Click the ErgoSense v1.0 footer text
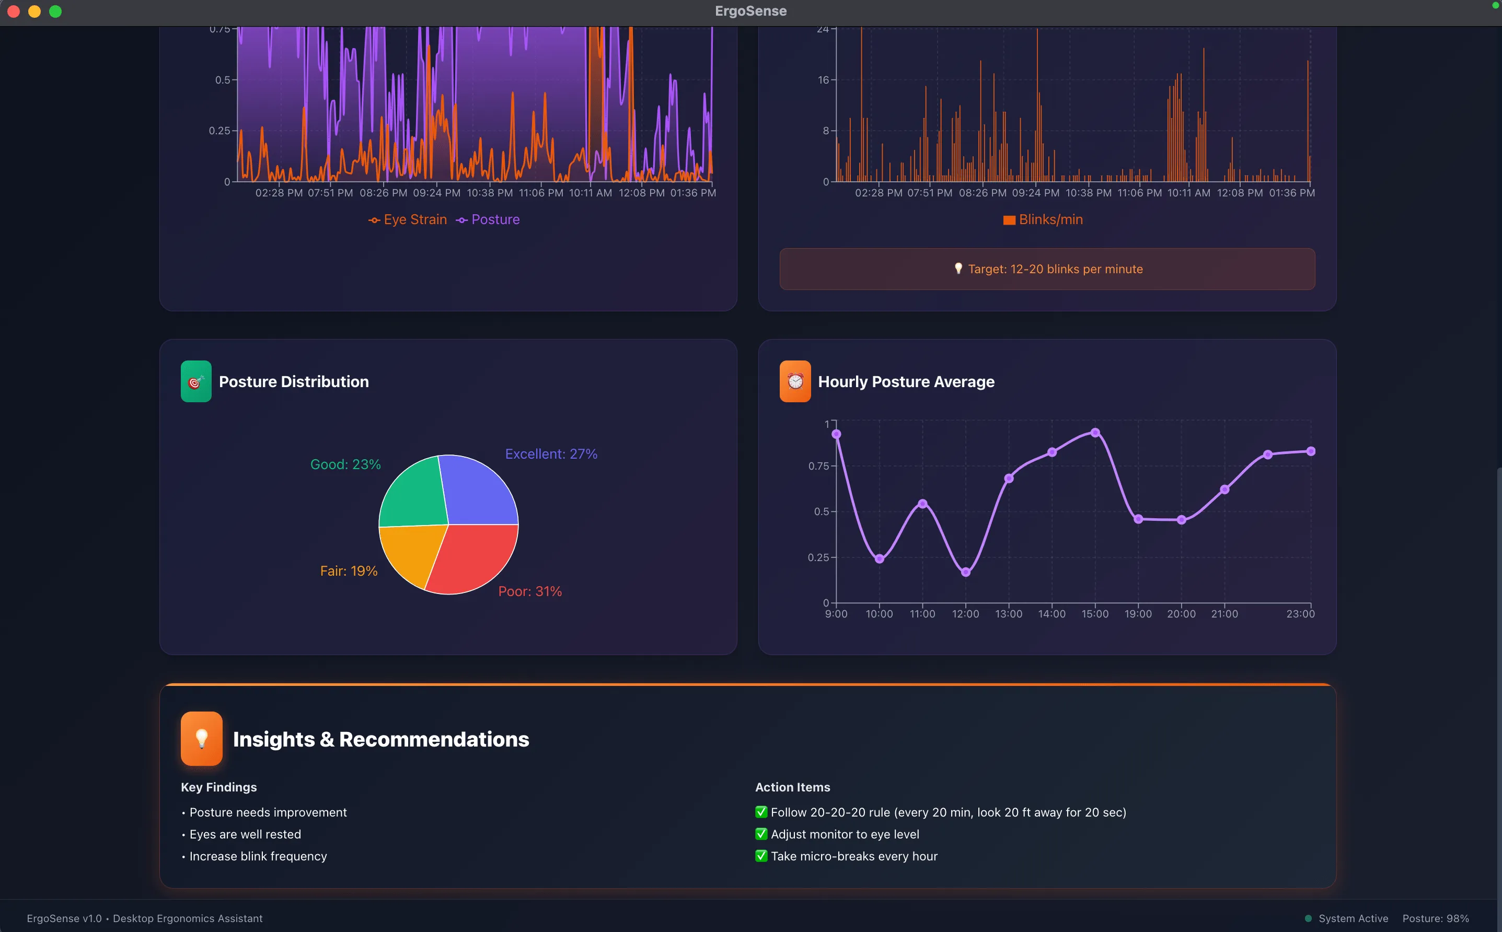The width and height of the screenshot is (1502, 932). (144, 918)
